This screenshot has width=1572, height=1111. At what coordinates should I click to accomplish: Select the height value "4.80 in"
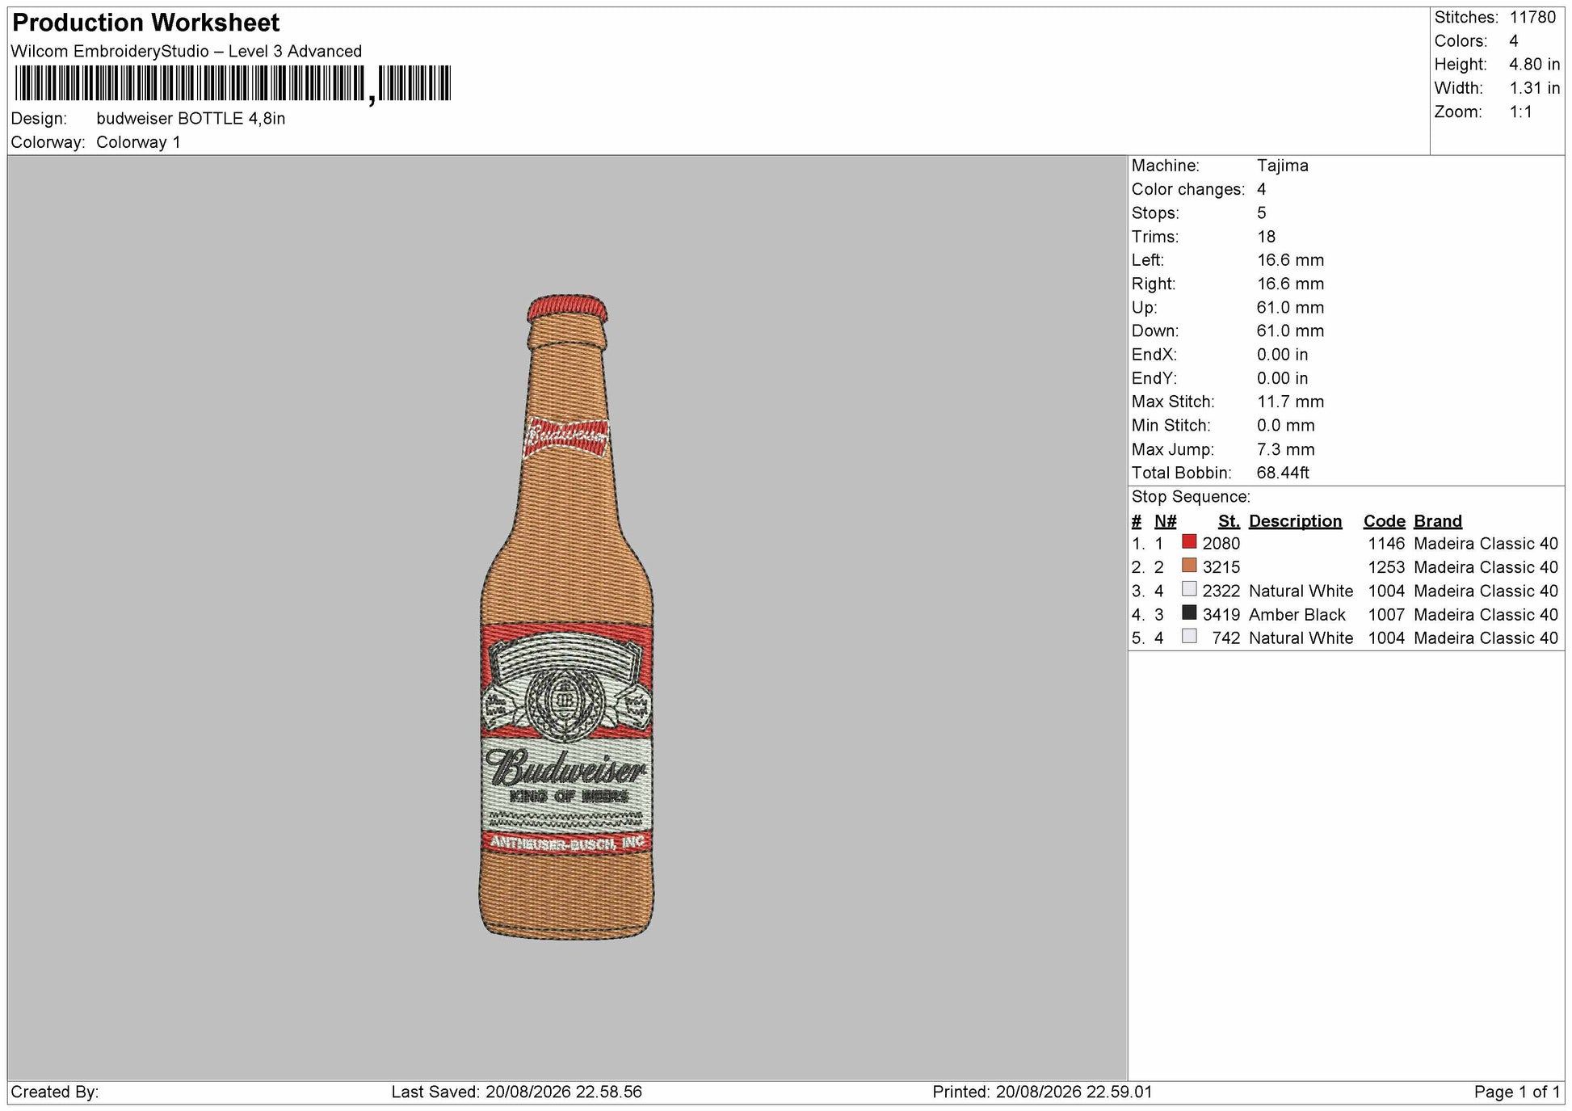[1535, 65]
